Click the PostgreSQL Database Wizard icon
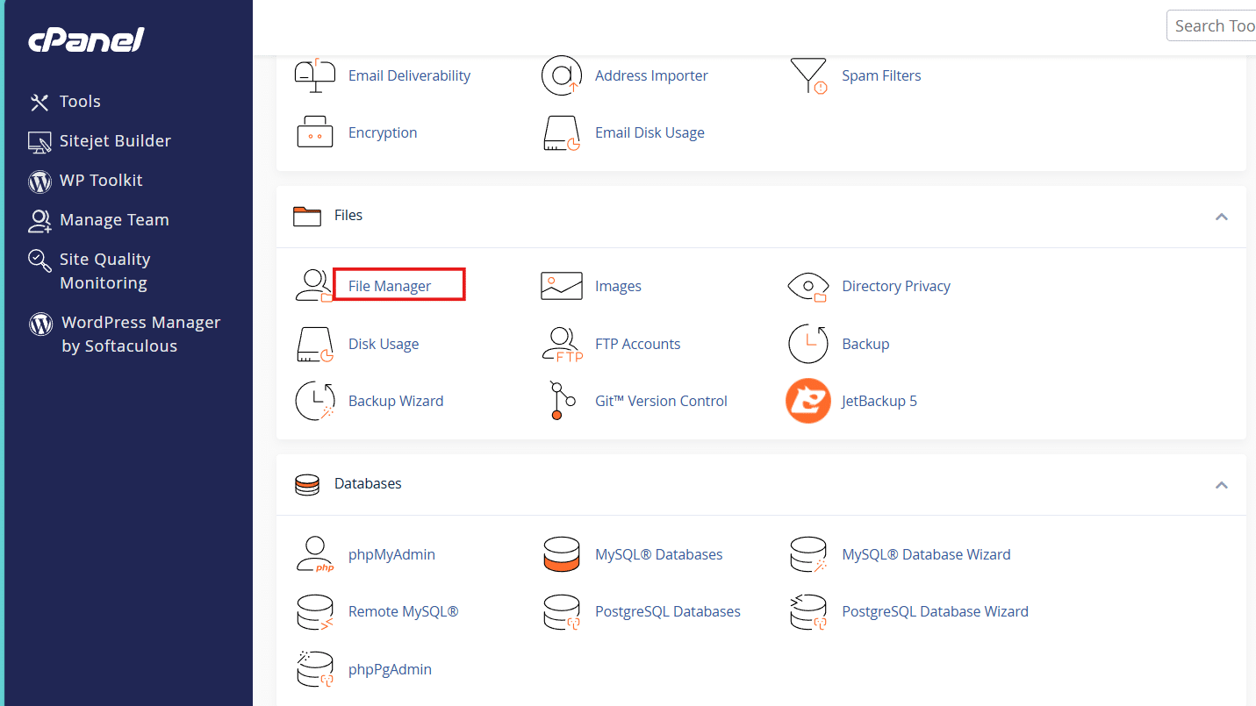 (x=808, y=612)
